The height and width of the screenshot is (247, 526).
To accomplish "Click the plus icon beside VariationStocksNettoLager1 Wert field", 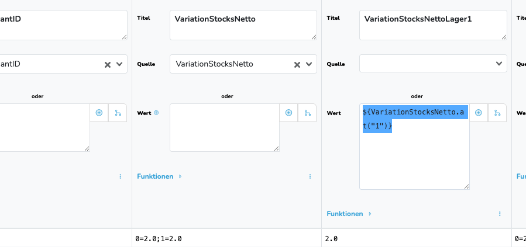I will coord(478,113).
